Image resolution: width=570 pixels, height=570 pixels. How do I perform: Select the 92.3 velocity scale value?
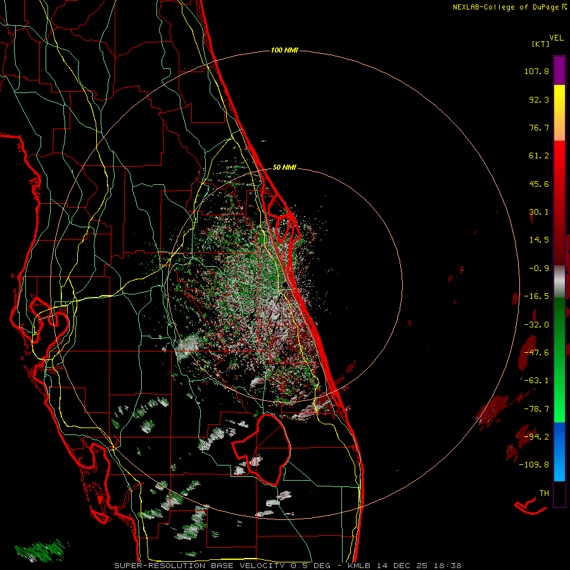(x=539, y=99)
